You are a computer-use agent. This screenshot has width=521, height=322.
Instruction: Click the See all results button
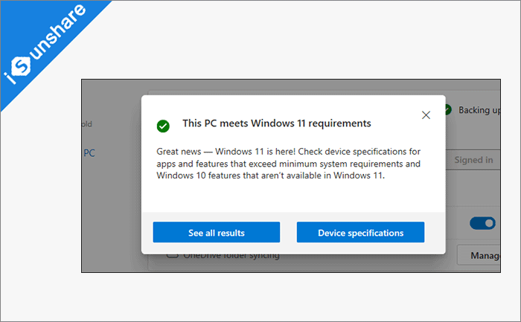(216, 233)
